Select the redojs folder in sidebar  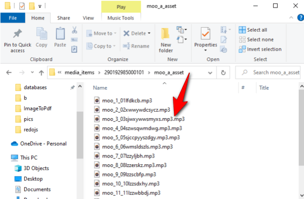tap(26, 129)
